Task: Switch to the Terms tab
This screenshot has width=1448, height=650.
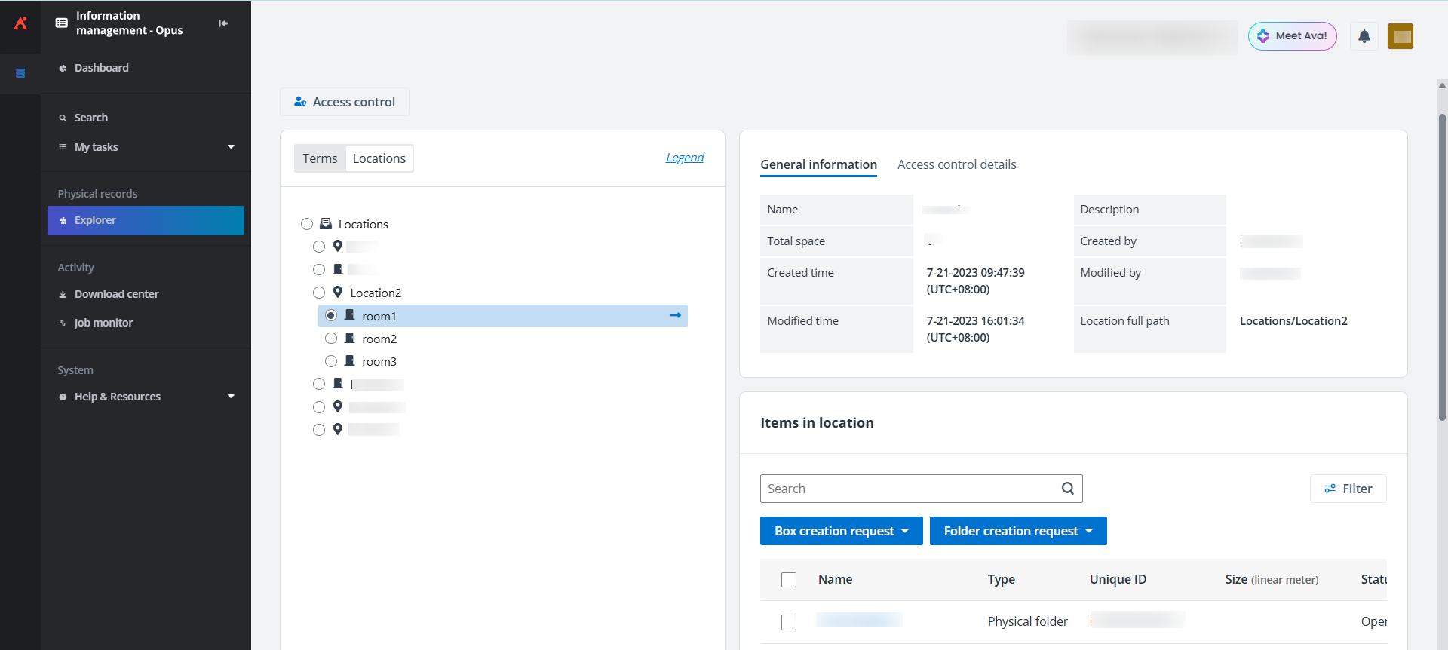Action: coord(320,158)
